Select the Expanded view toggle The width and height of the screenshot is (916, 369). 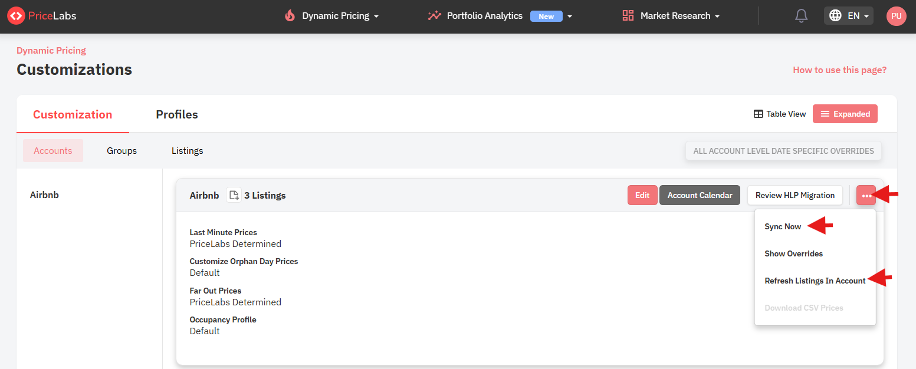(x=845, y=114)
